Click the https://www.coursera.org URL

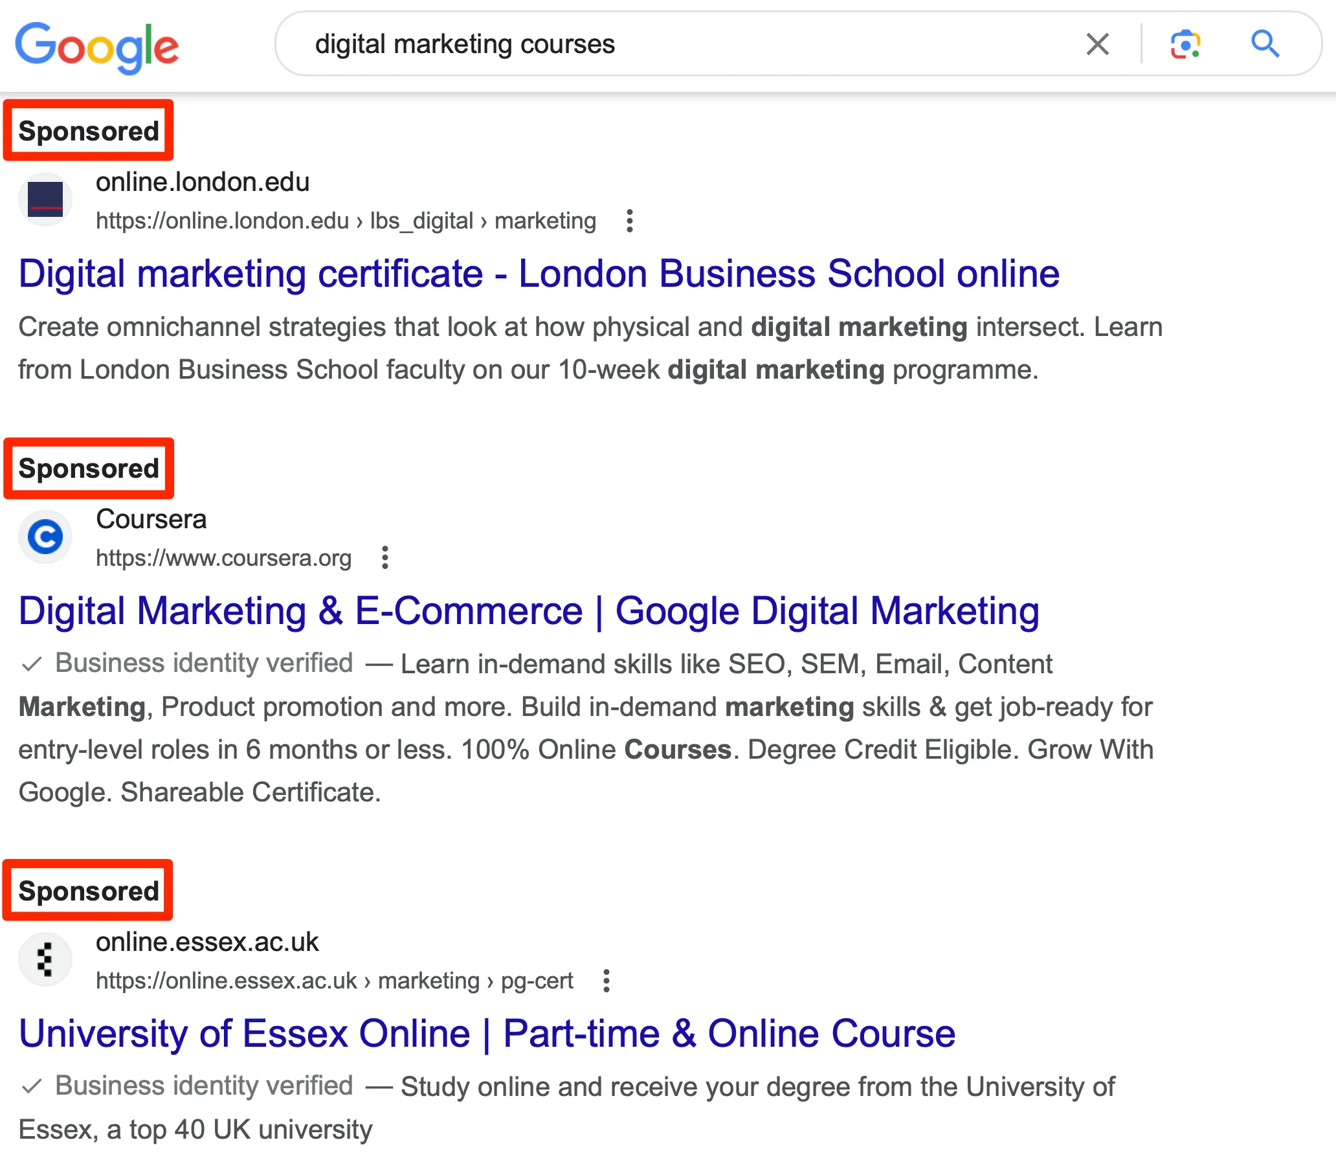(x=223, y=558)
